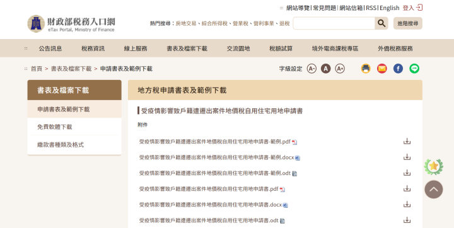
Task: Open the 交流園地 menu
Action: click(x=238, y=48)
